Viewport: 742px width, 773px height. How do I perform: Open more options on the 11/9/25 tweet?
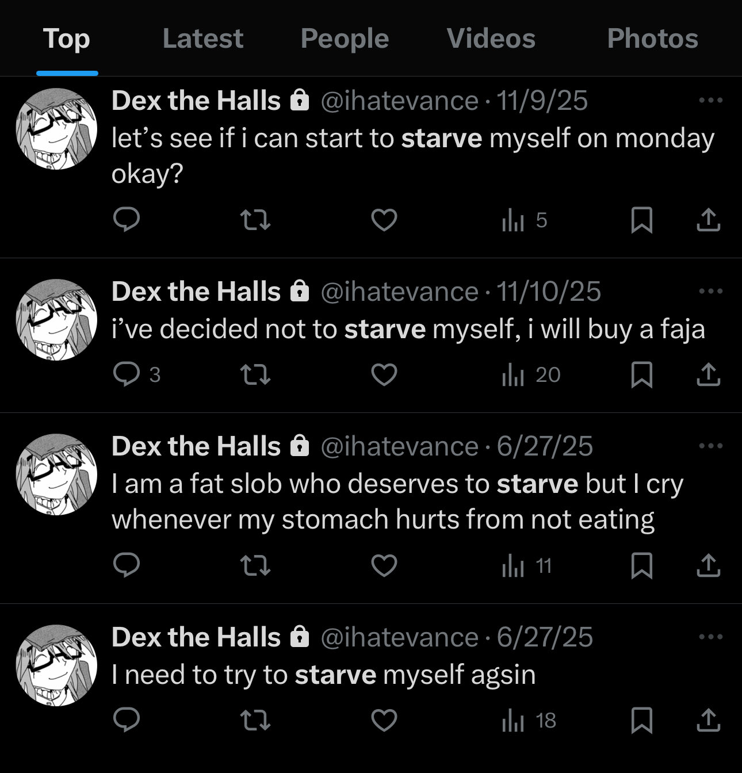coord(710,101)
